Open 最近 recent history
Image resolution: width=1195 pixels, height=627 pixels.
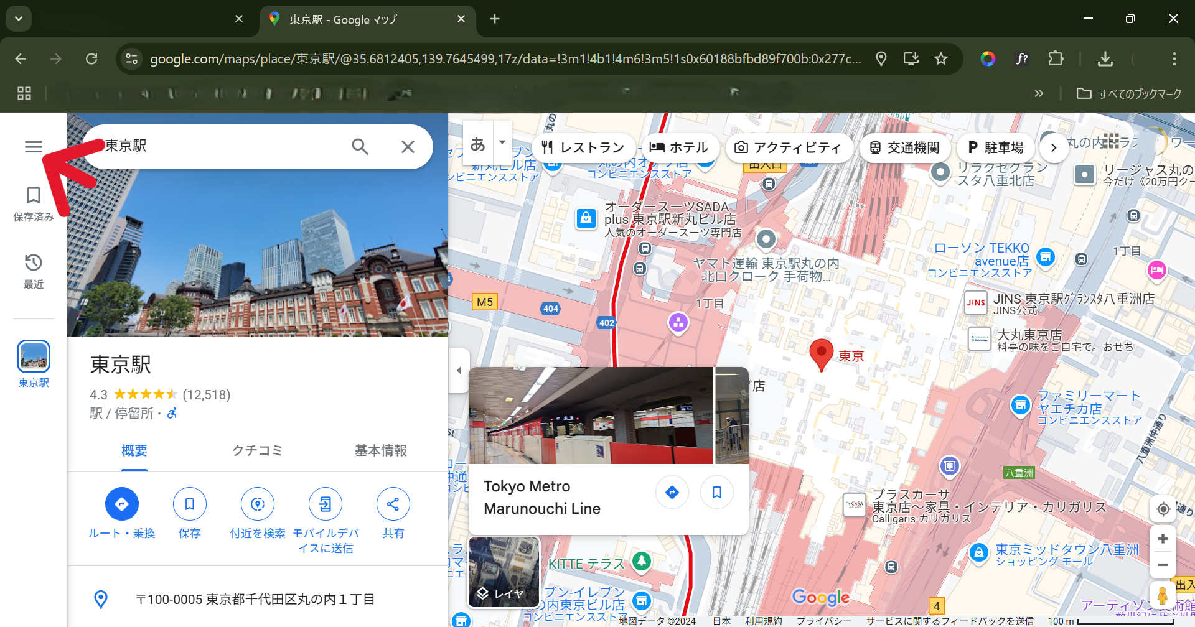[34, 271]
